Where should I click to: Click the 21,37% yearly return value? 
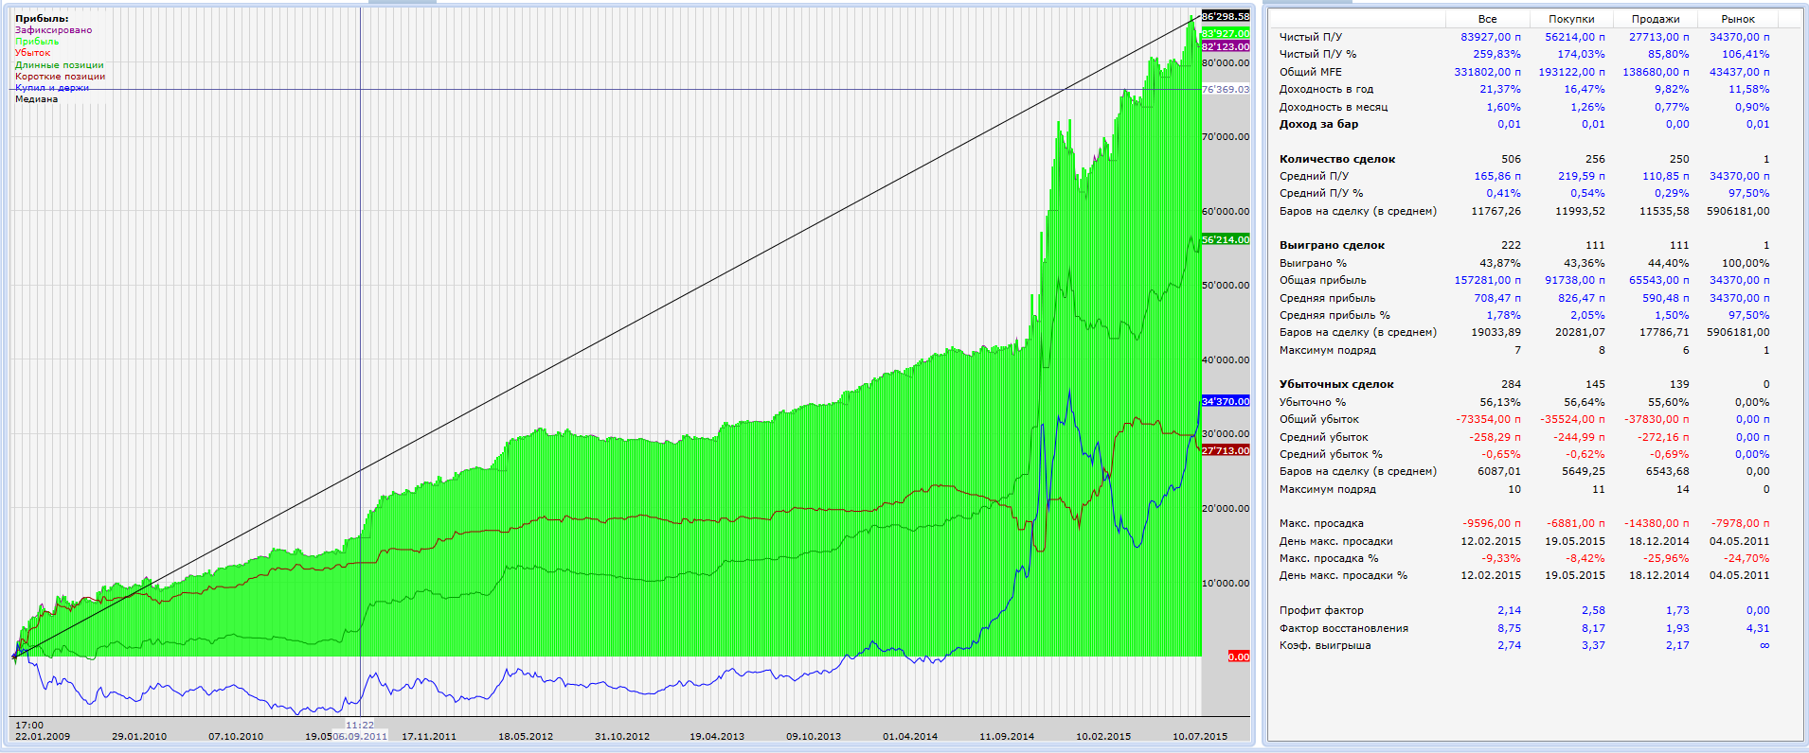(x=1500, y=89)
